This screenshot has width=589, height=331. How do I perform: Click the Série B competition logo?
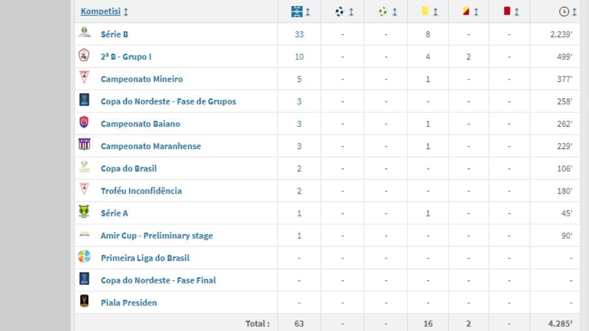click(x=84, y=33)
